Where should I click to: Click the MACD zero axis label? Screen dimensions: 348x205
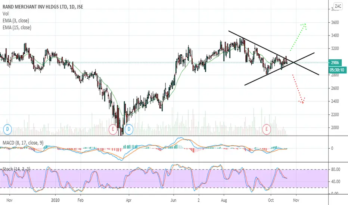point(332,148)
